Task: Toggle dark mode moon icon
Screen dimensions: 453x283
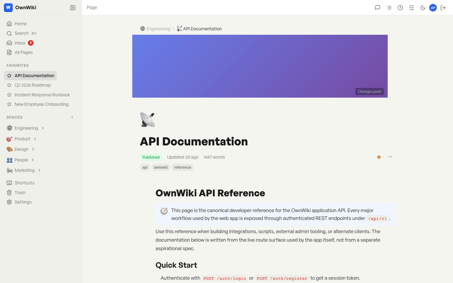Action: (423, 8)
